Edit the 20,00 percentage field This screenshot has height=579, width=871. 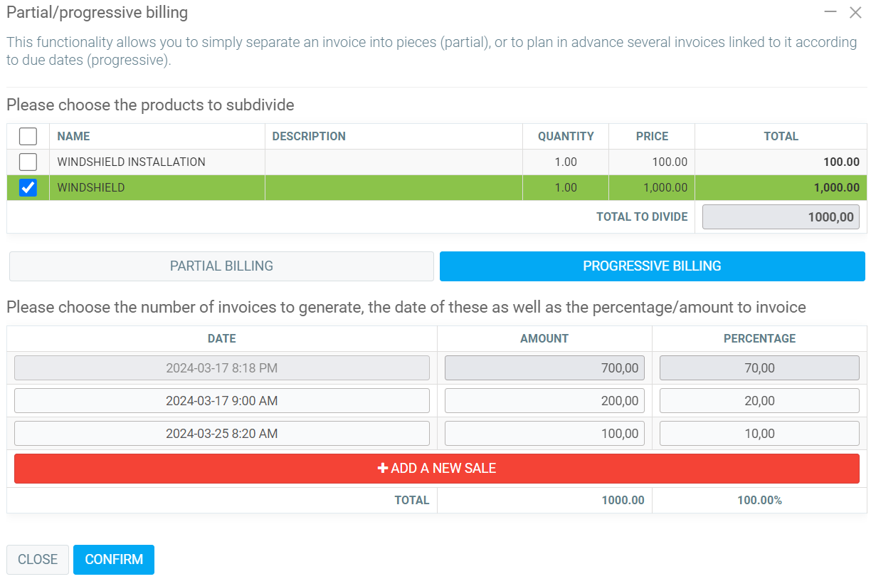[x=759, y=401]
